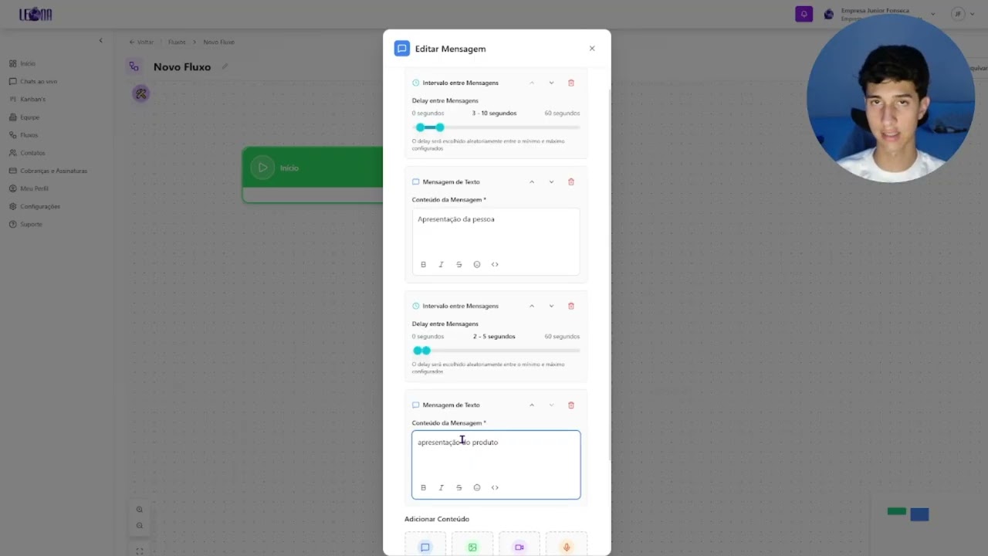Add a video content block
This screenshot has height=556, width=988.
519,544
